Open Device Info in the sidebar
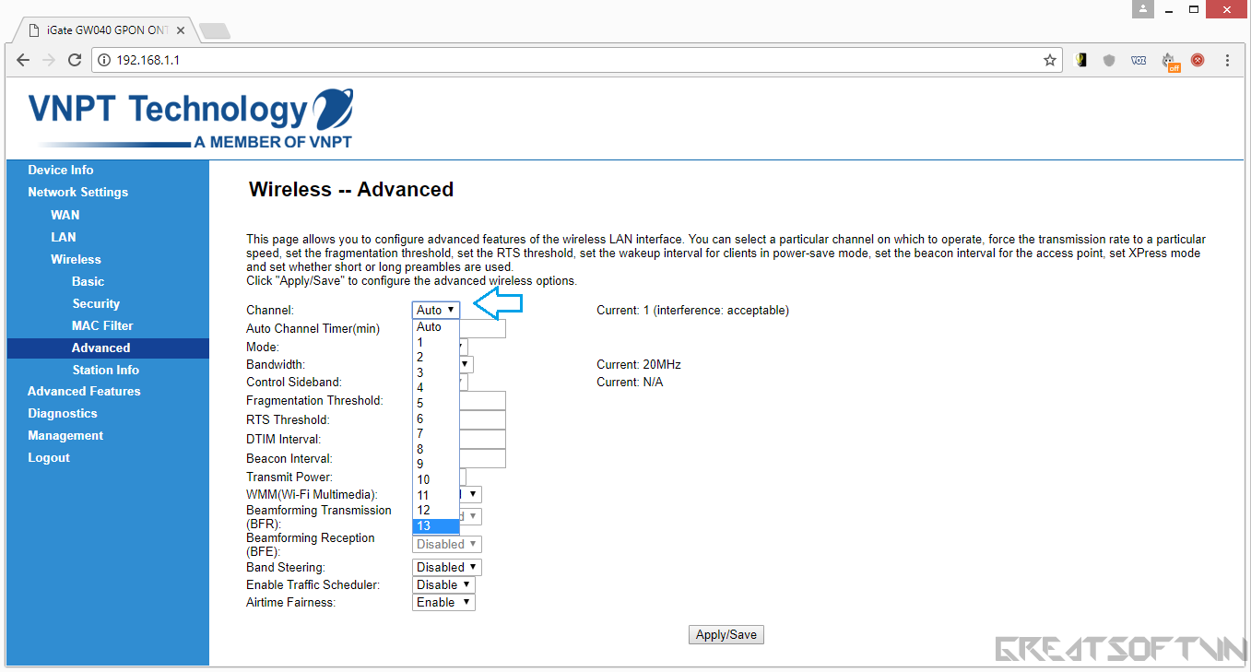 [61, 170]
